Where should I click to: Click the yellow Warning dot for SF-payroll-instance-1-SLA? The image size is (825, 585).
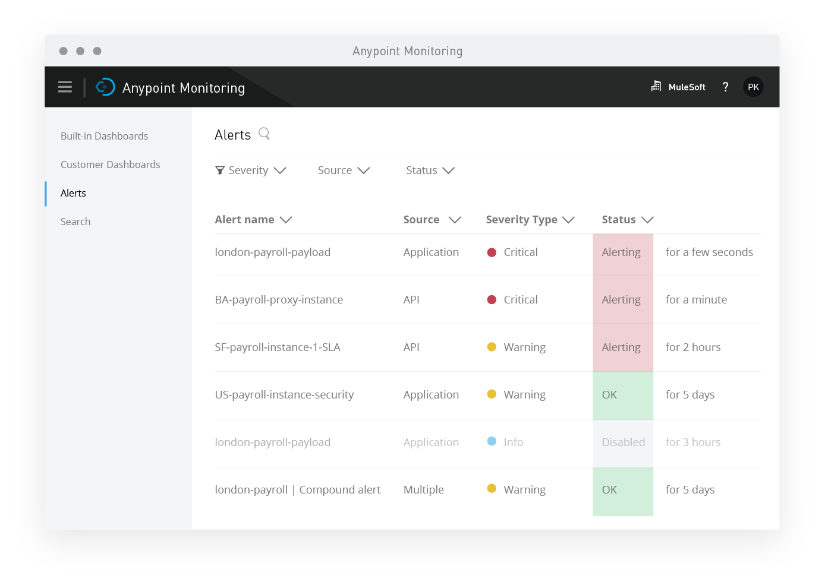point(492,347)
